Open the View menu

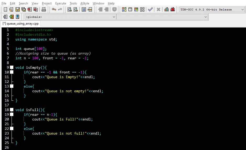click(35, 3)
